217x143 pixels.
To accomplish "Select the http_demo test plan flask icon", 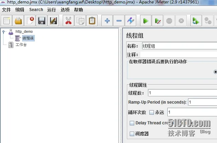I will (11, 32).
